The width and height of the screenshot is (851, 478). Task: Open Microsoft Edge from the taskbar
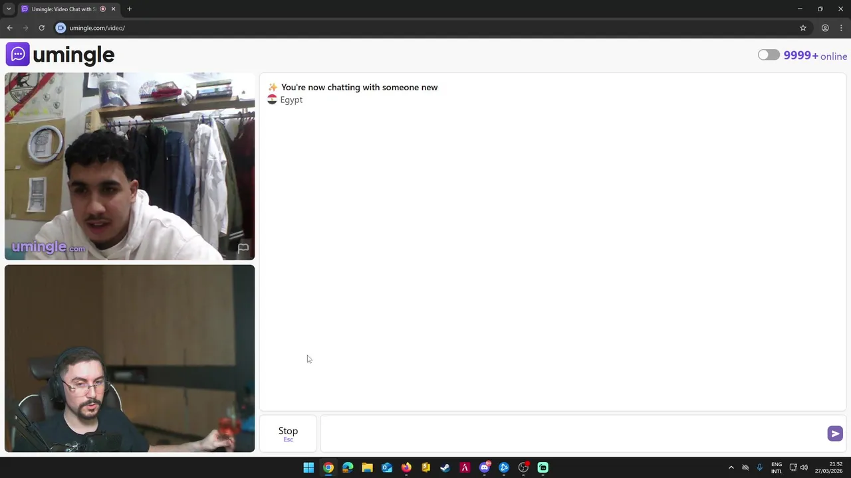pyautogui.click(x=348, y=467)
